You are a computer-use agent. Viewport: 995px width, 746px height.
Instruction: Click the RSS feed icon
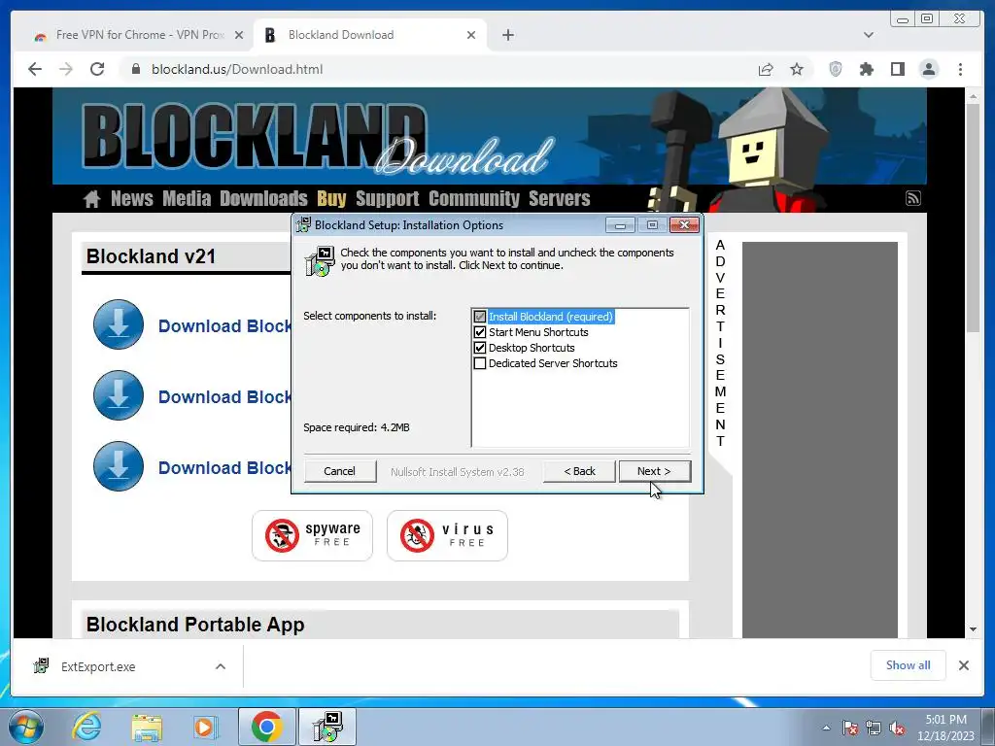tap(912, 198)
